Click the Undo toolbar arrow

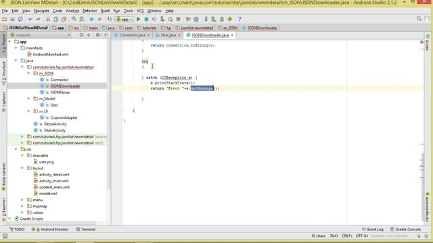[30, 19]
